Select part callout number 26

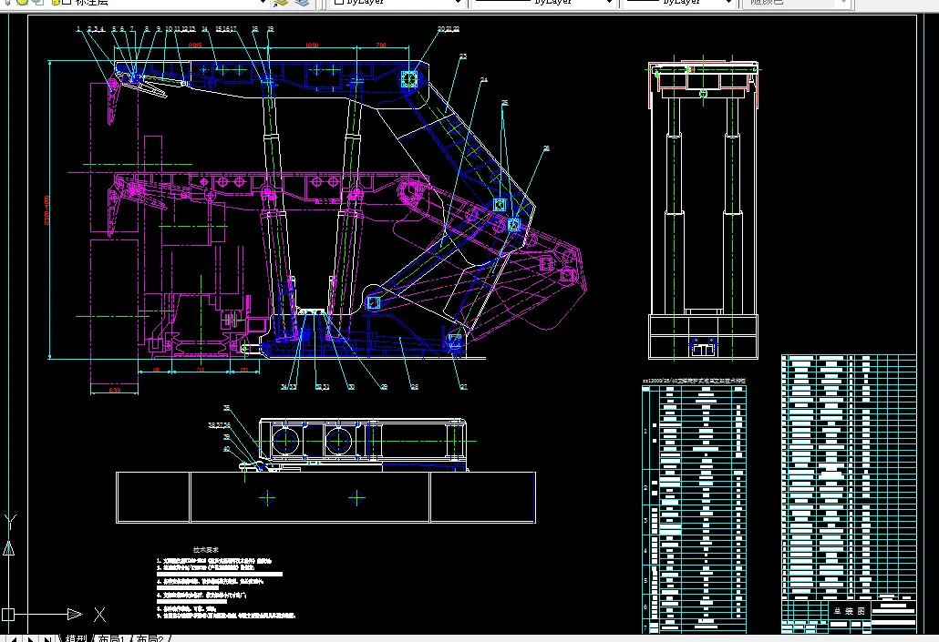(545, 148)
